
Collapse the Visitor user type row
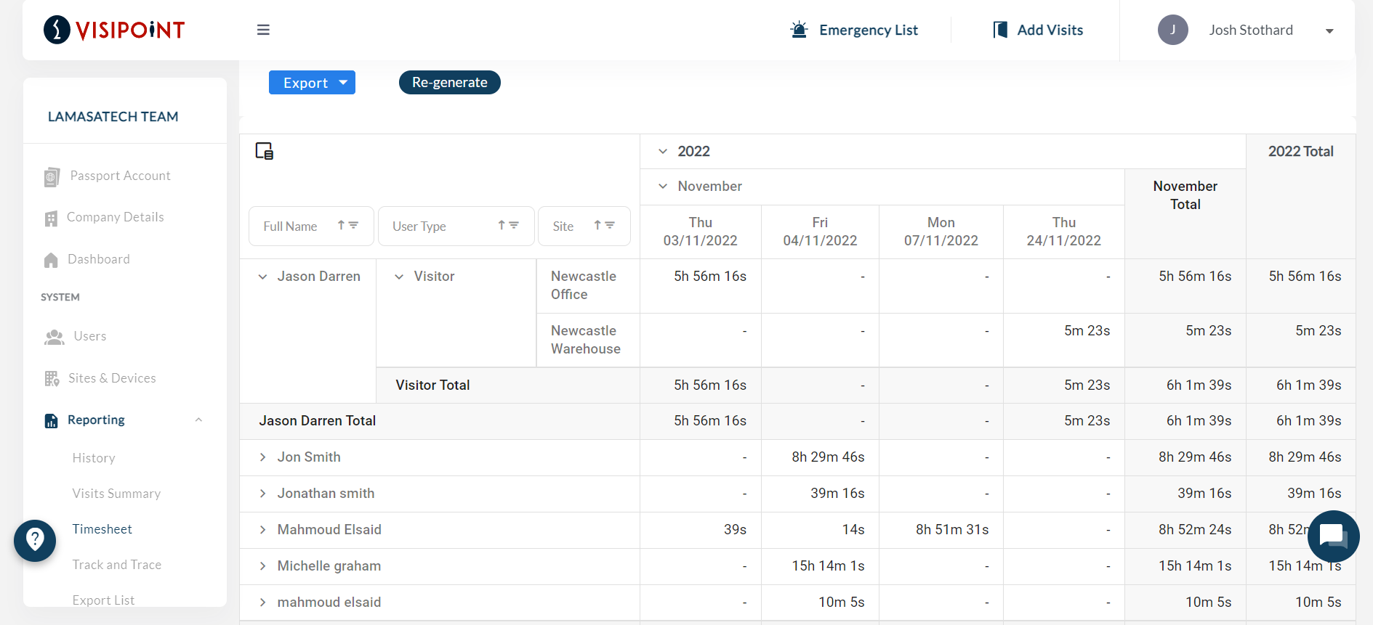[x=399, y=277]
